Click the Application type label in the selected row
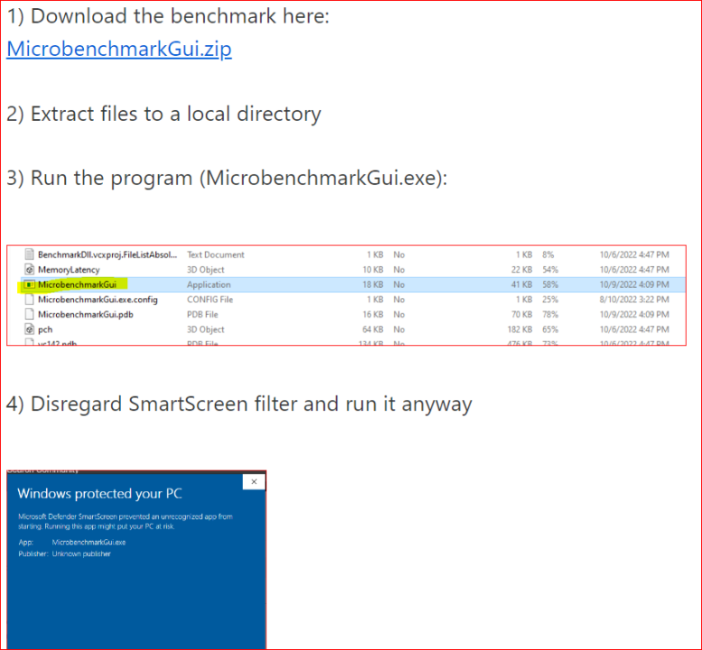Viewport: 702px width, 650px height. pyautogui.click(x=209, y=284)
